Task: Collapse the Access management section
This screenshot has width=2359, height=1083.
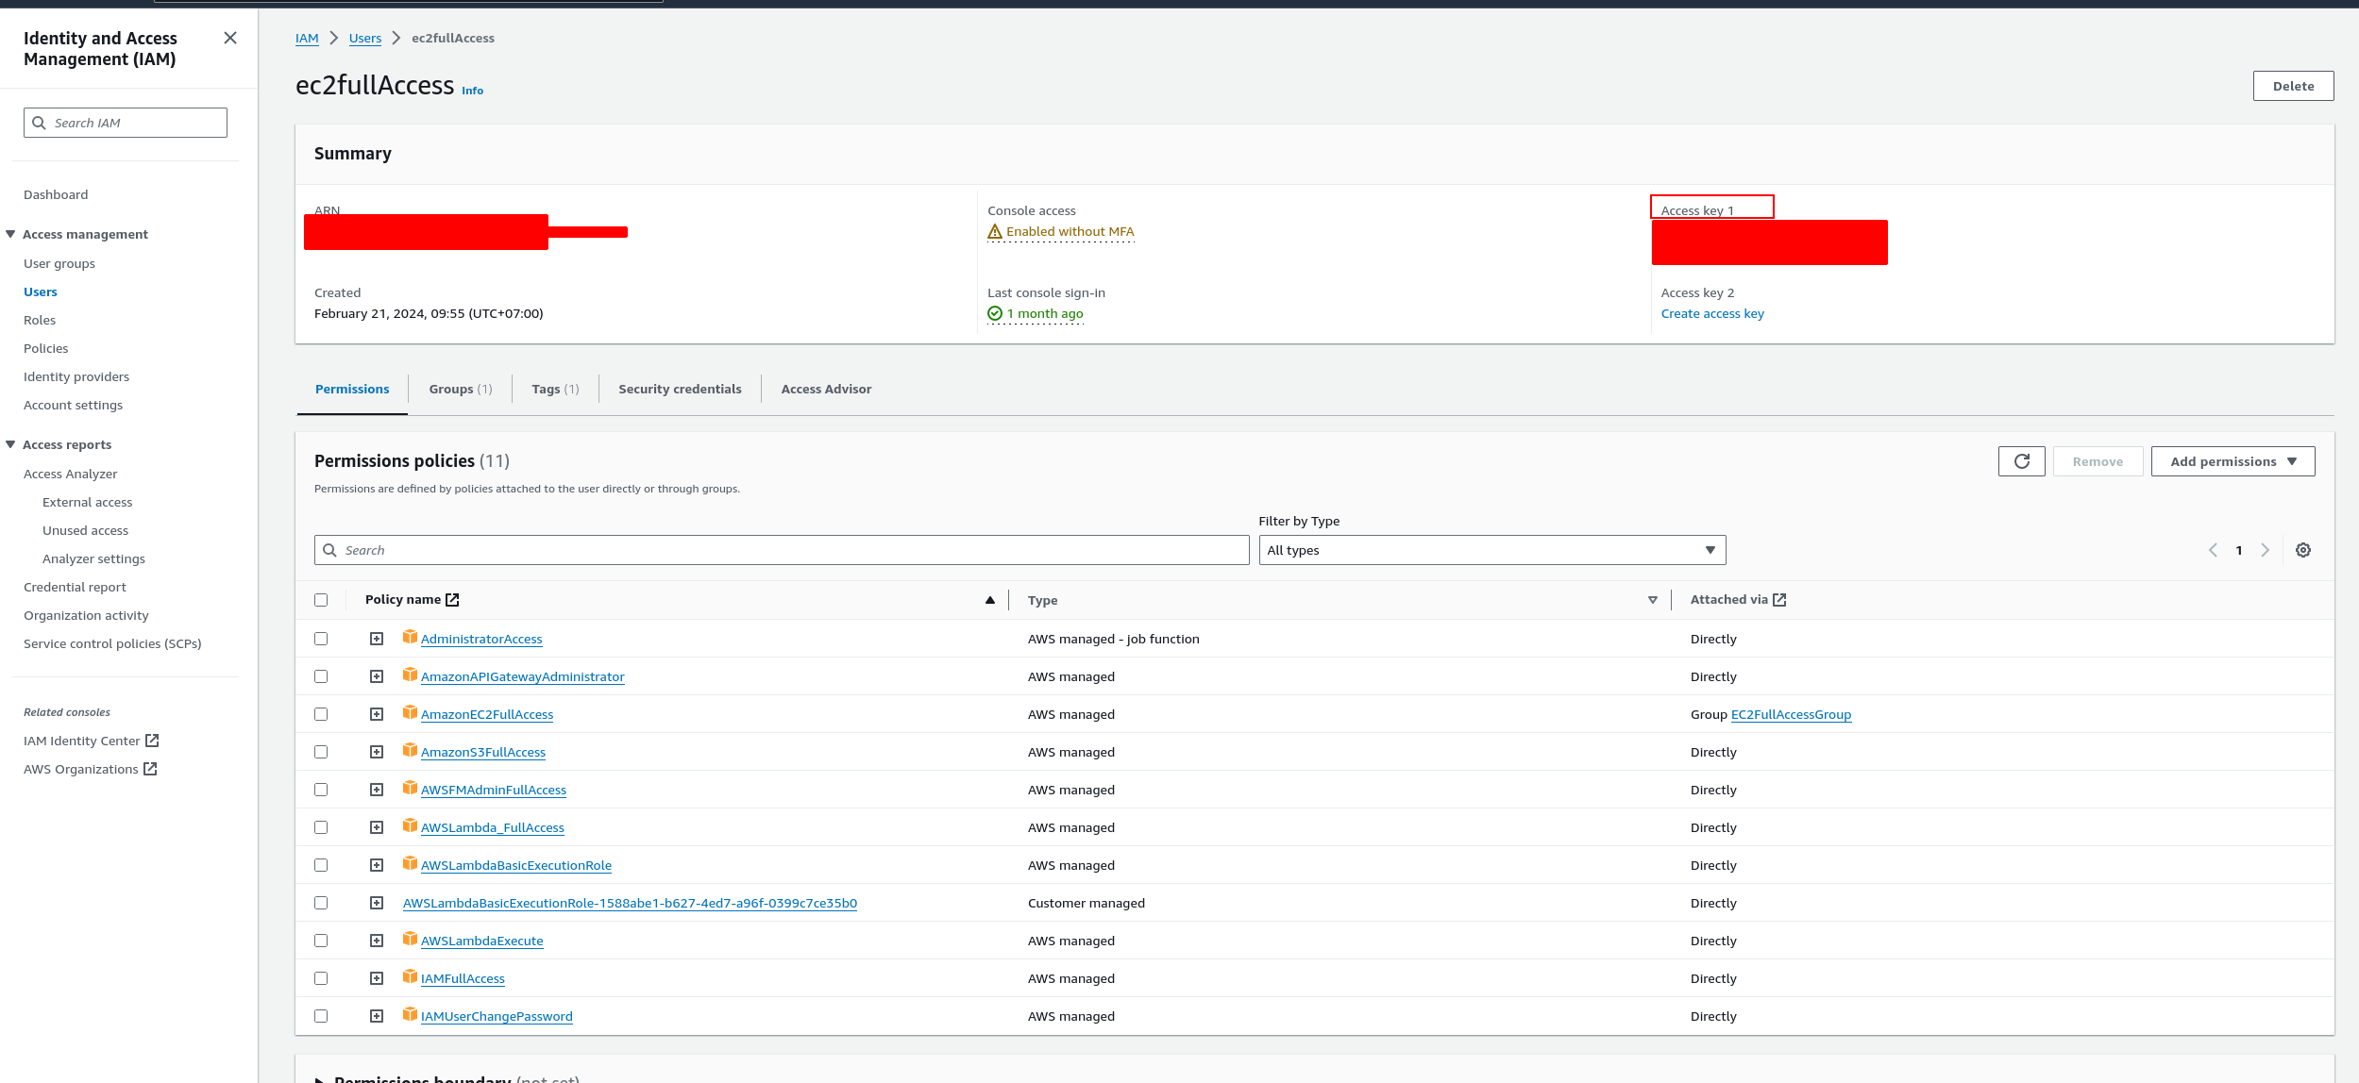Action: click(10, 234)
